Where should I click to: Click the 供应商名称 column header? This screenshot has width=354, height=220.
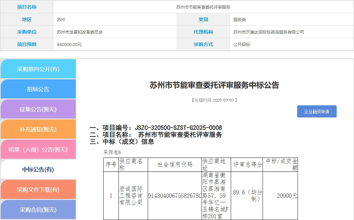point(133,165)
